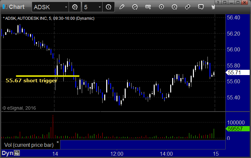Image resolution: width=251 pixels, height=158 pixels.
Task: Open the symbol settings gear icon
Action: click(x=75, y=7)
